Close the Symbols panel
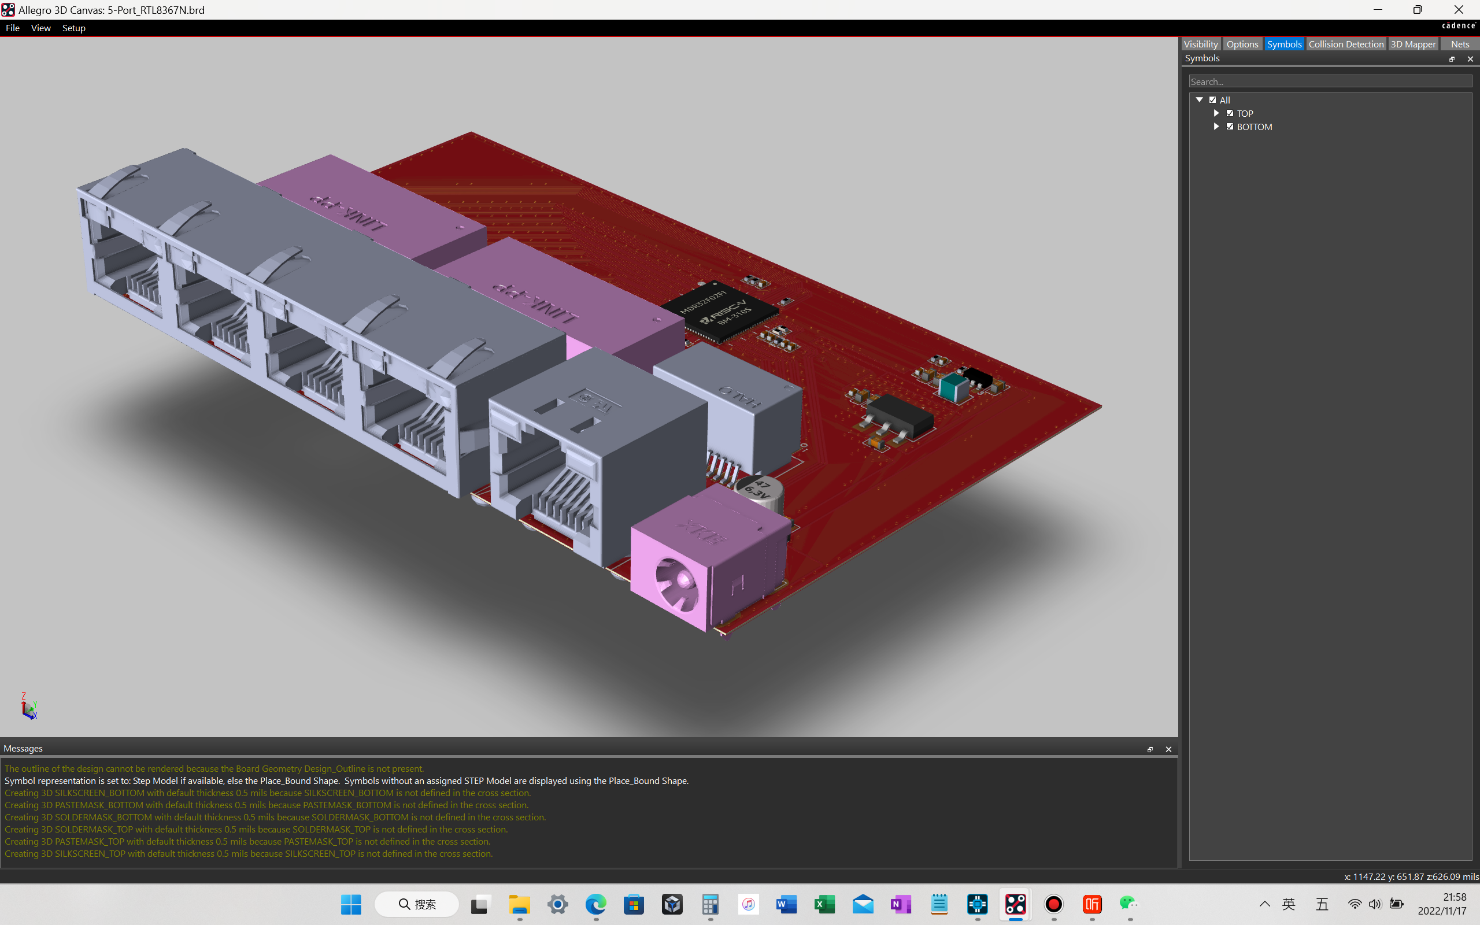The width and height of the screenshot is (1480, 925). pyautogui.click(x=1470, y=58)
